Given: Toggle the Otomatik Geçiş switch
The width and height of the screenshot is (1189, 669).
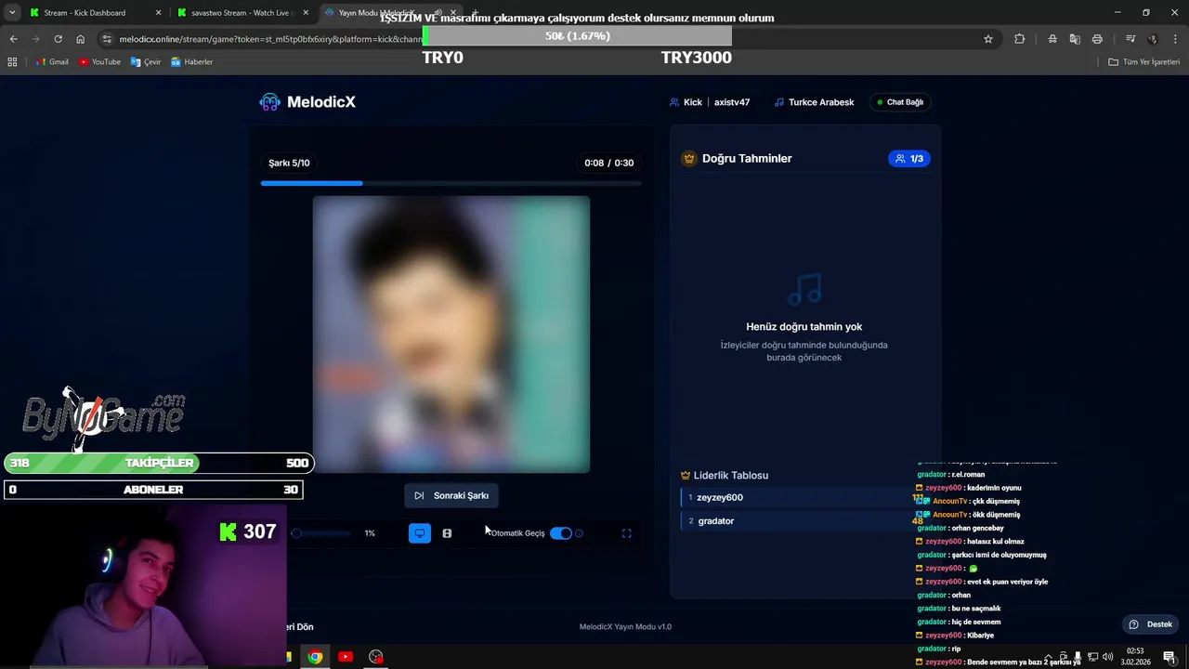Looking at the screenshot, I should 561,533.
